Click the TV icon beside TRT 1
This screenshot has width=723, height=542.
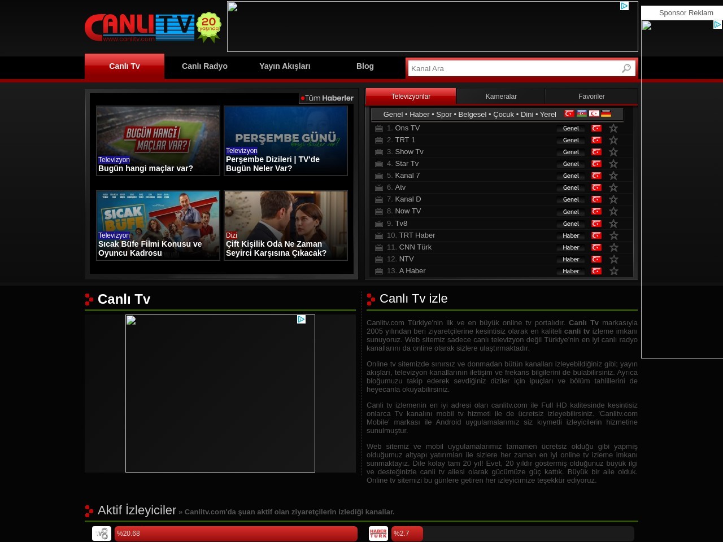pos(379,141)
